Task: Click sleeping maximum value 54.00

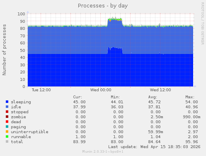Action: 191,102
